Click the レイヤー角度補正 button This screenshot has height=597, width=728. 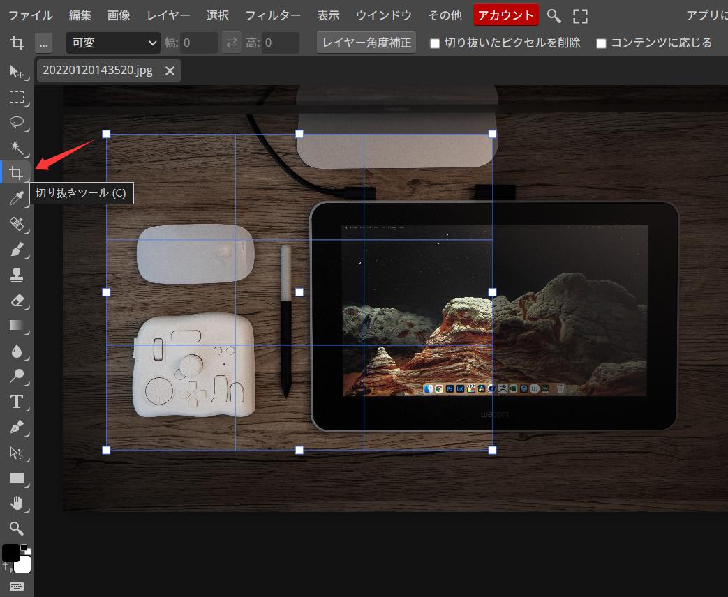click(366, 43)
